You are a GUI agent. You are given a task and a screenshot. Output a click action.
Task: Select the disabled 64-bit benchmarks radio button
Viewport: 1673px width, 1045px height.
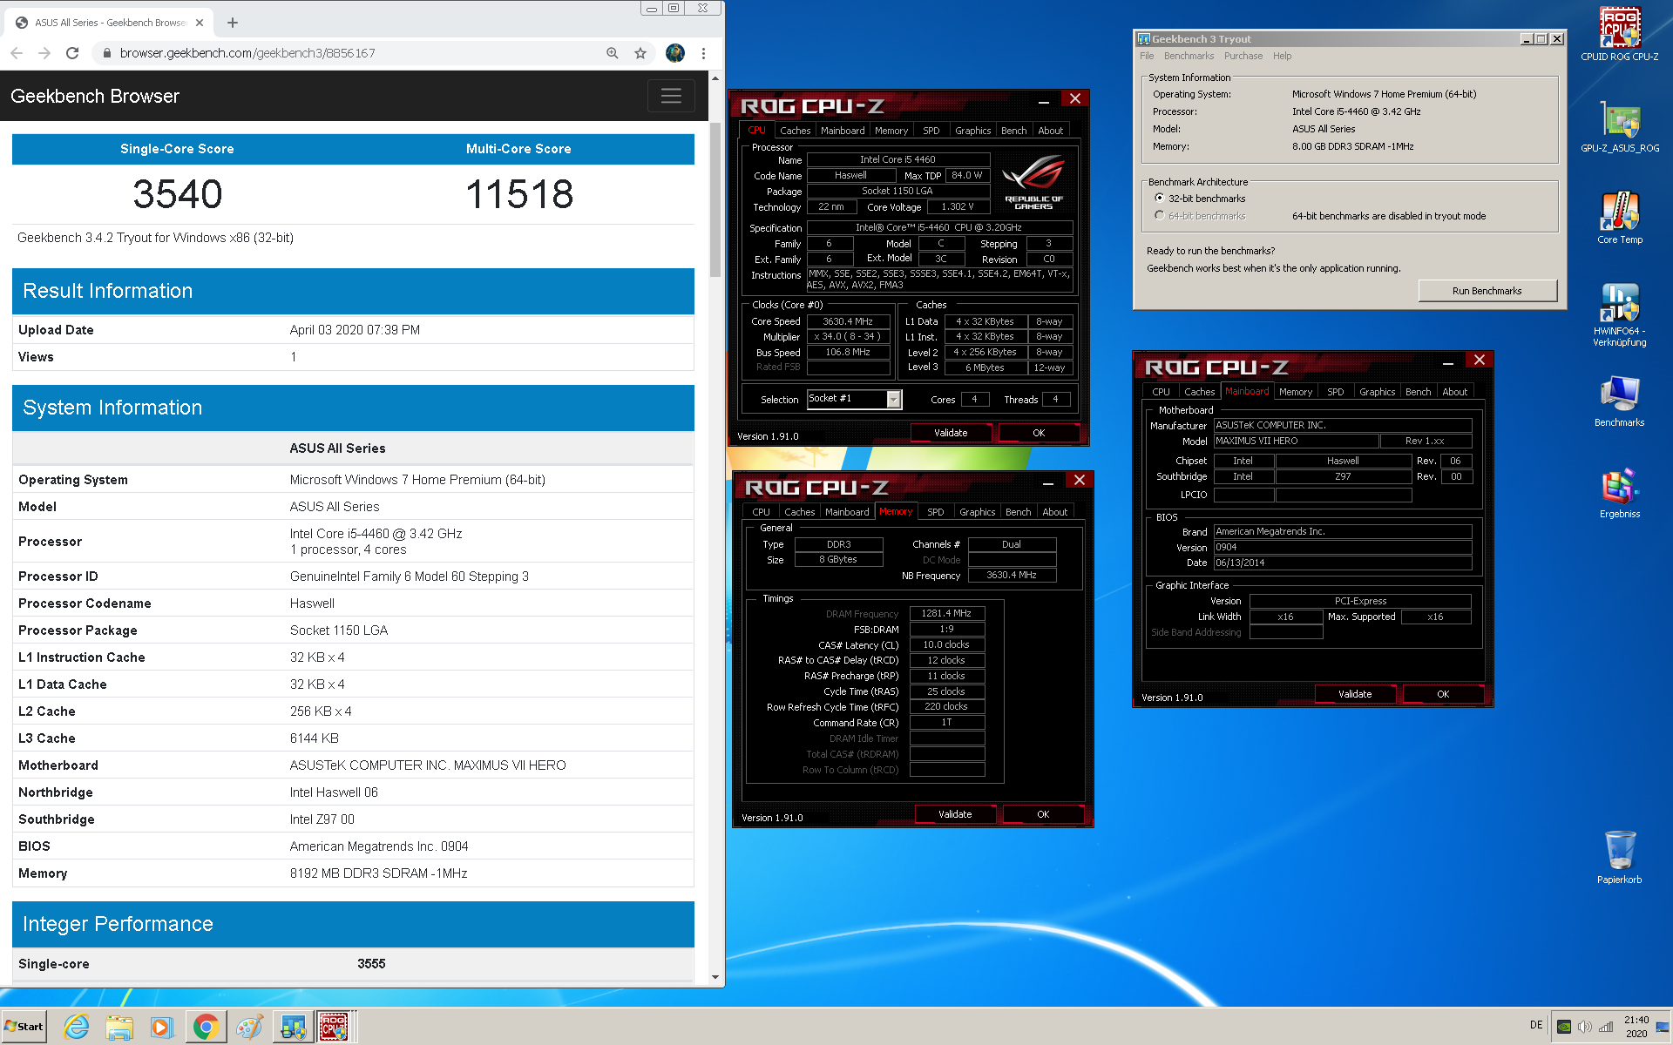pos(1160,215)
